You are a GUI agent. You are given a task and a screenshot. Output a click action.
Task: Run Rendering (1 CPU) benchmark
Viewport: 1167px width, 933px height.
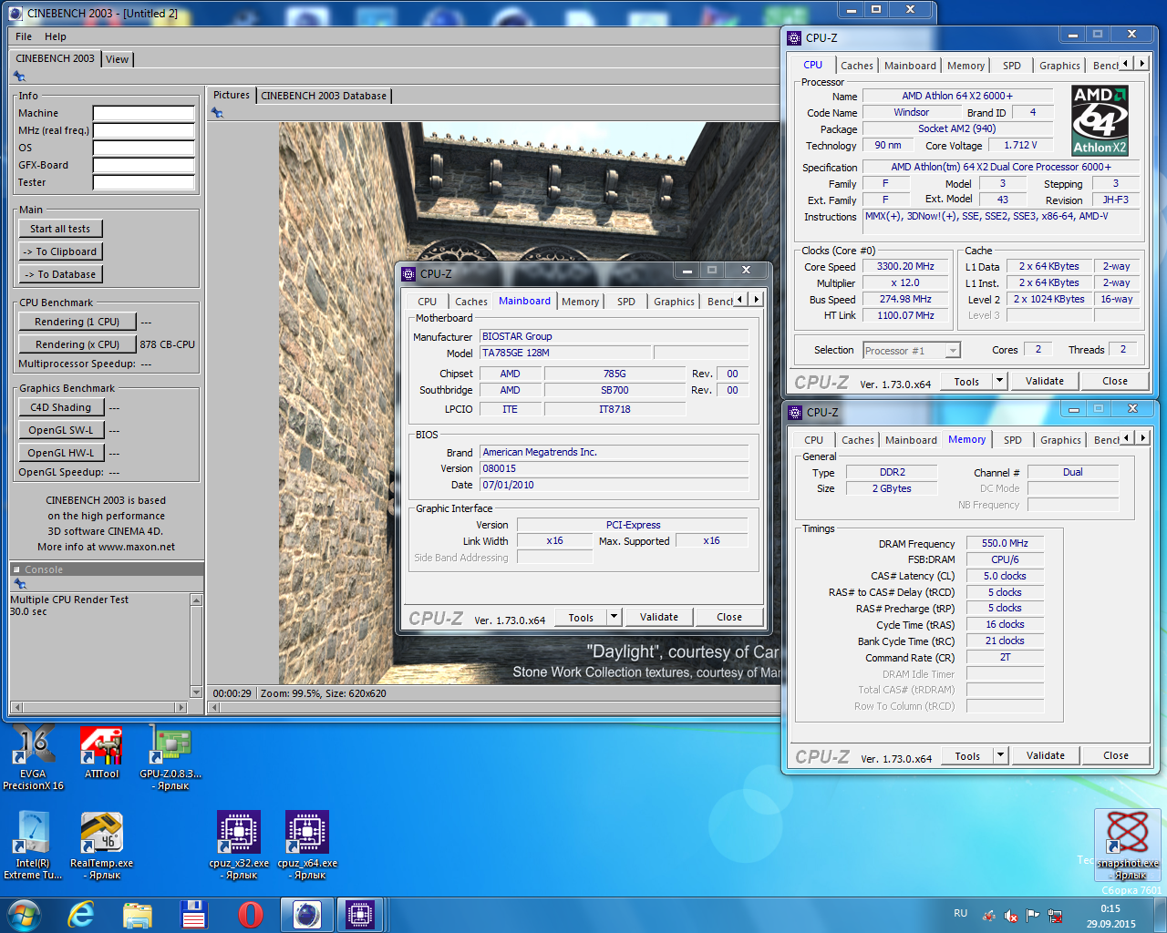77,322
